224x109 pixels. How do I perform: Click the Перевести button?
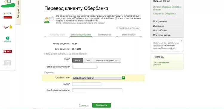pos(102,105)
